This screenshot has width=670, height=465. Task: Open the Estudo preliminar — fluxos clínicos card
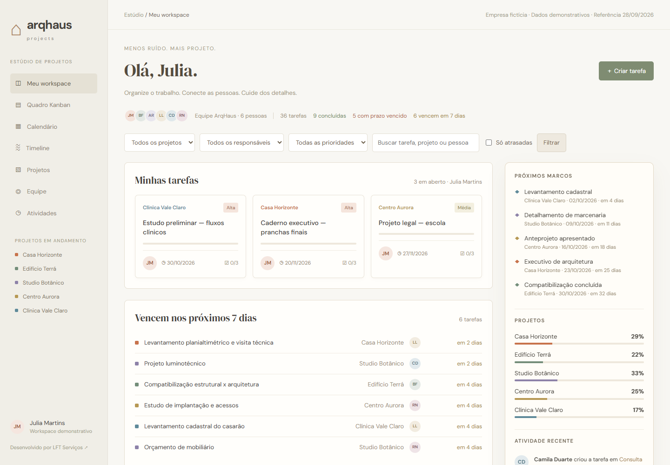click(190, 237)
